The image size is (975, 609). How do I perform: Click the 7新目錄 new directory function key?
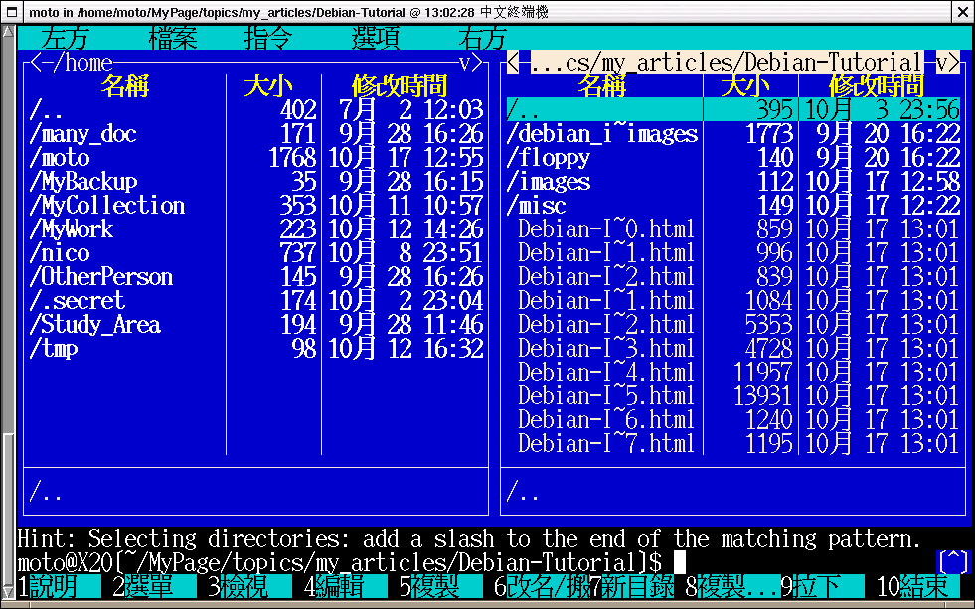[x=632, y=586]
